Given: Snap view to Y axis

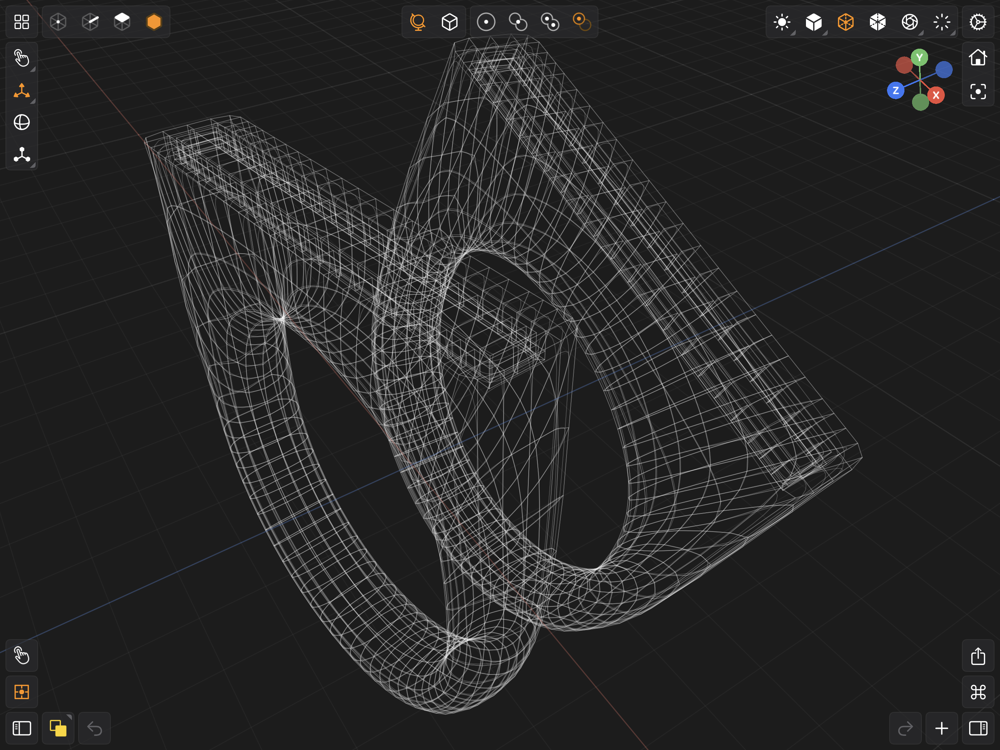Looking at the screenshot, I should pyautogui.click(x=920, y=57).
